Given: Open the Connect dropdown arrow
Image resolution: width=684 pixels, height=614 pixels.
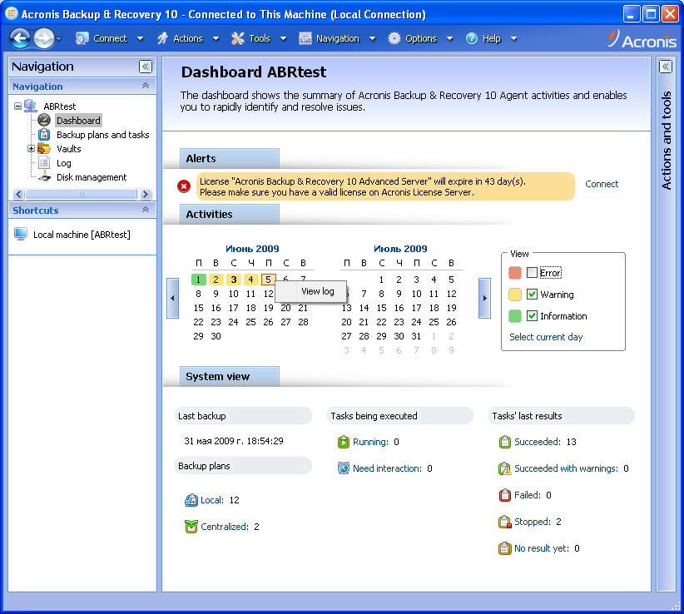Looking at the screenshot, I should click(x=140, y=38).
